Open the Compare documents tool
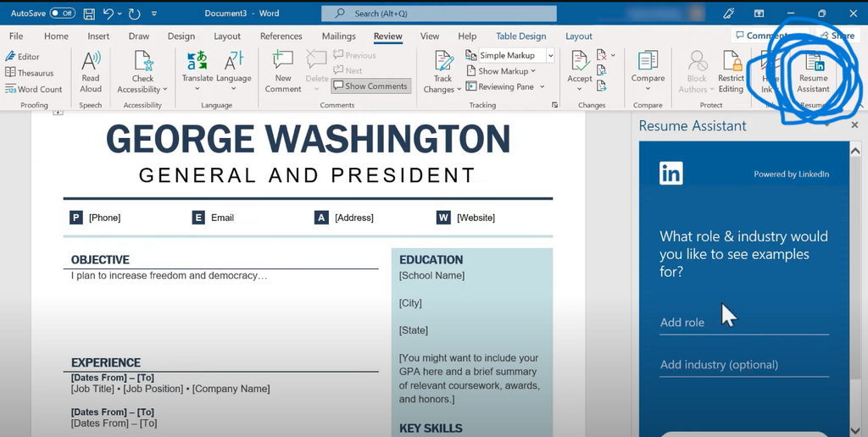The width and height of the screenshot is (868, 437). point(648,70)
